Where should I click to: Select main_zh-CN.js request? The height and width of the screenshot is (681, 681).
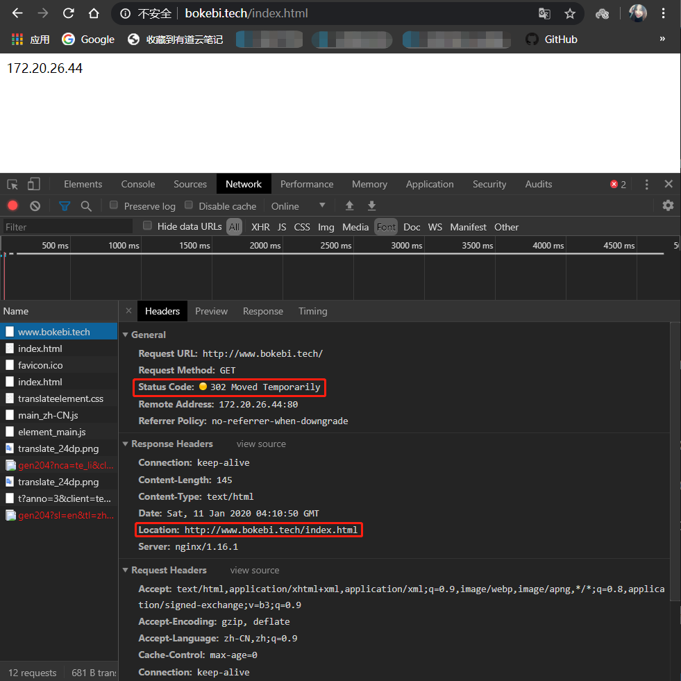click(58, 415)
